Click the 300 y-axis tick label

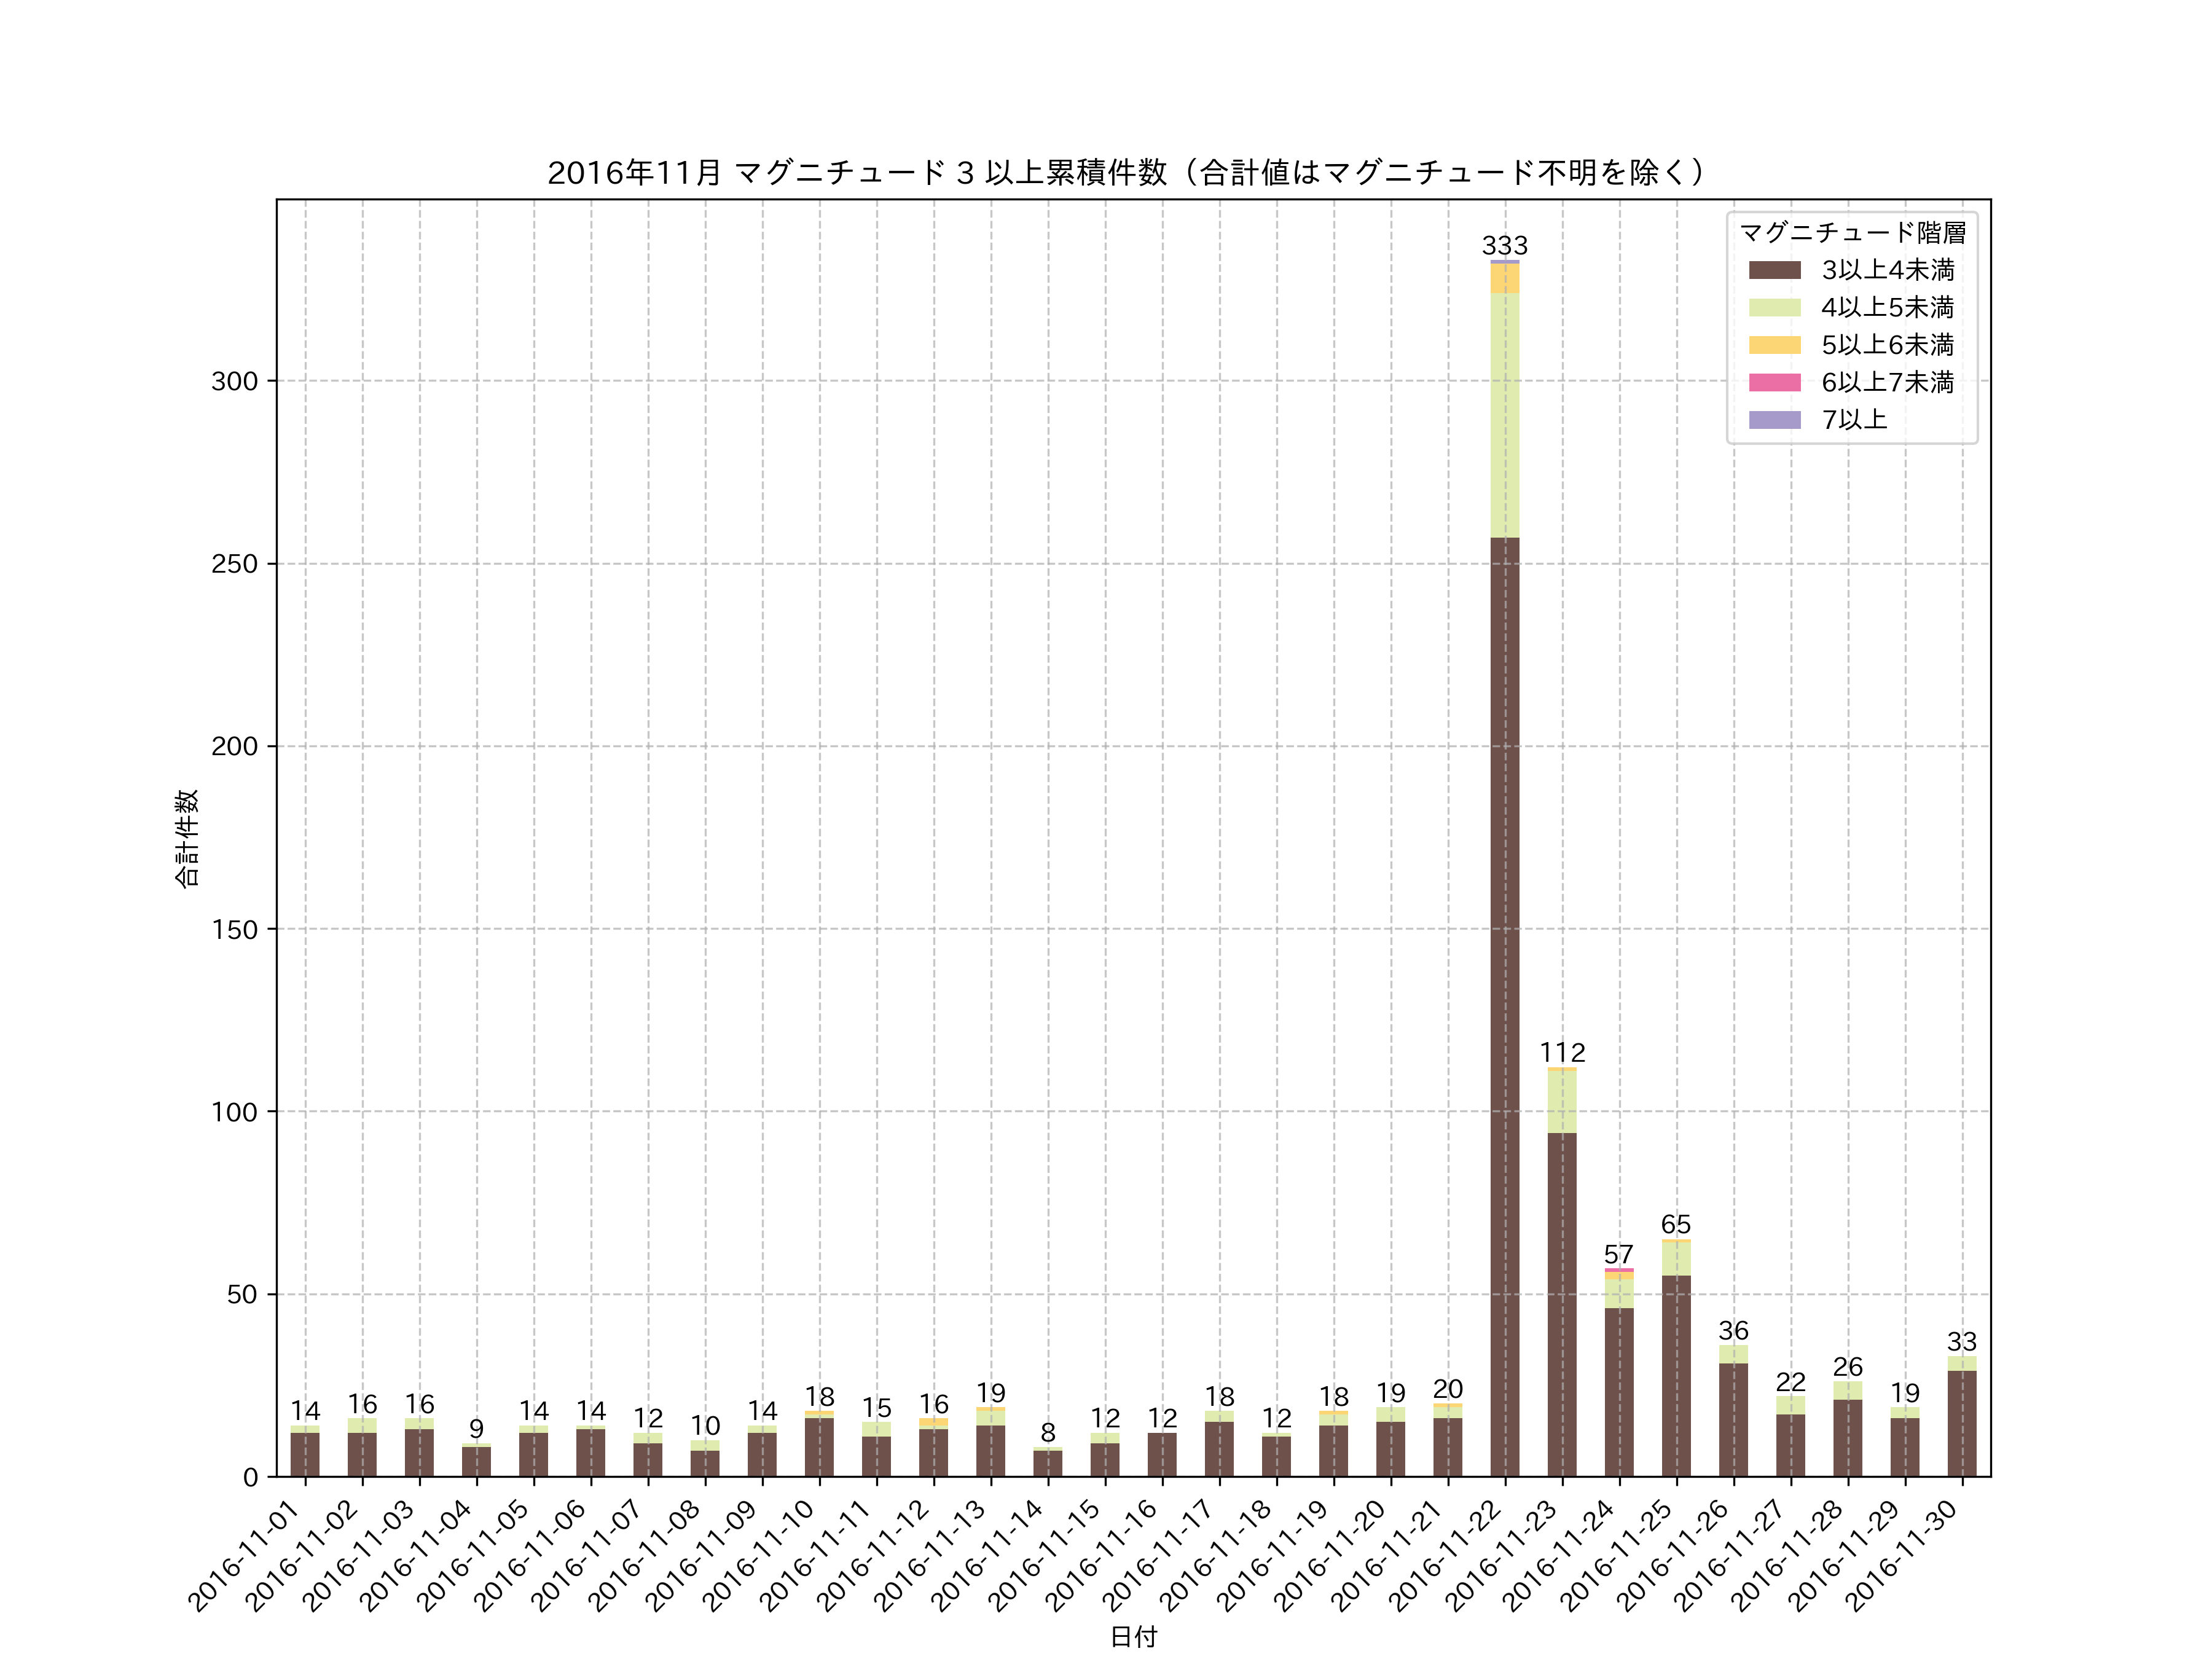tap(234, 381)
